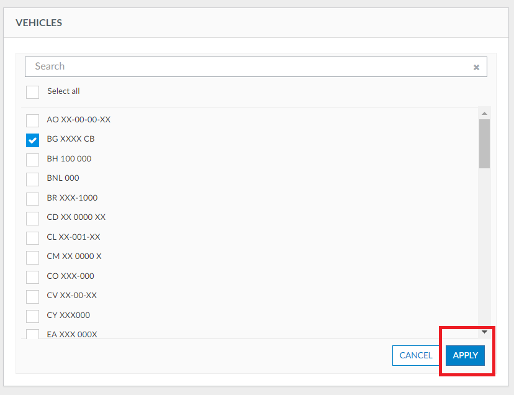Viewport: 514px width, 395px height.
Task: Tick the CO XXX-000 vehicle checkbox
Action: click(32, 276)
